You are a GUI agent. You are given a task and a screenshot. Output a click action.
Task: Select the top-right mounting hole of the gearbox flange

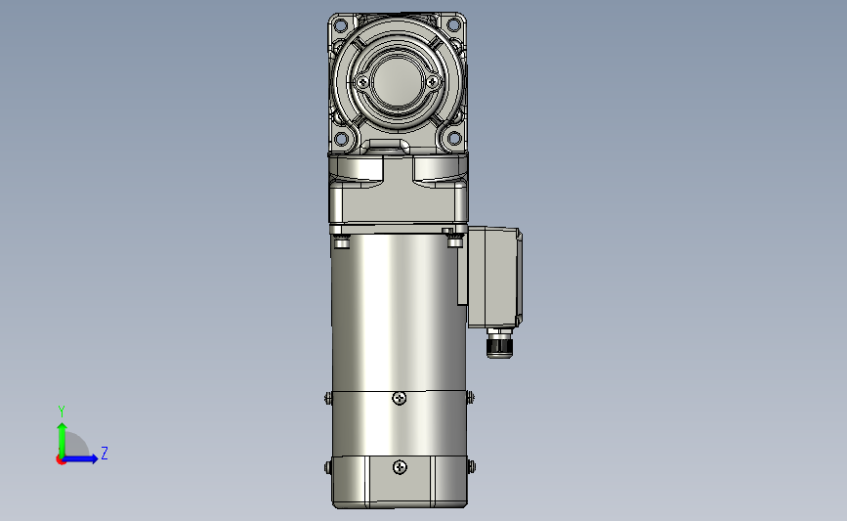(x=453, y=24)
